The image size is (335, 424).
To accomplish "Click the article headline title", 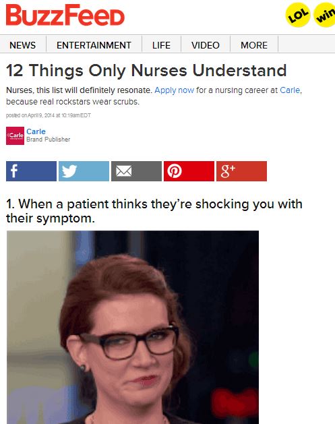I will click(x=146, y=71).
